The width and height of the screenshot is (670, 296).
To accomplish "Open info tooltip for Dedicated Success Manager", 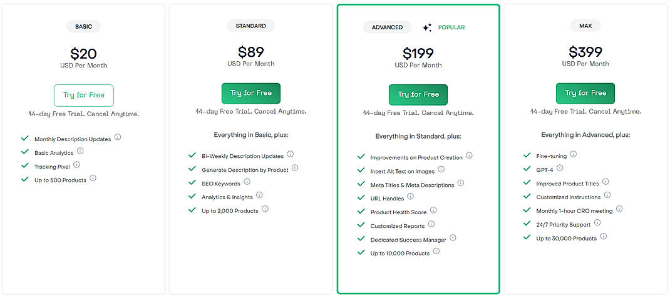I will click(453, 238).
